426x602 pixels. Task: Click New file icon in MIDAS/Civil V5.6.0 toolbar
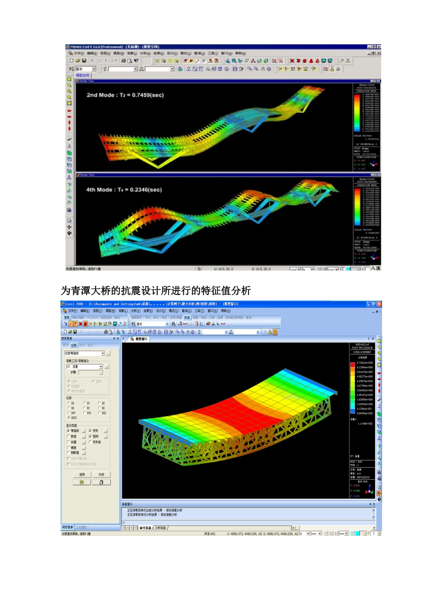point(72,60)
